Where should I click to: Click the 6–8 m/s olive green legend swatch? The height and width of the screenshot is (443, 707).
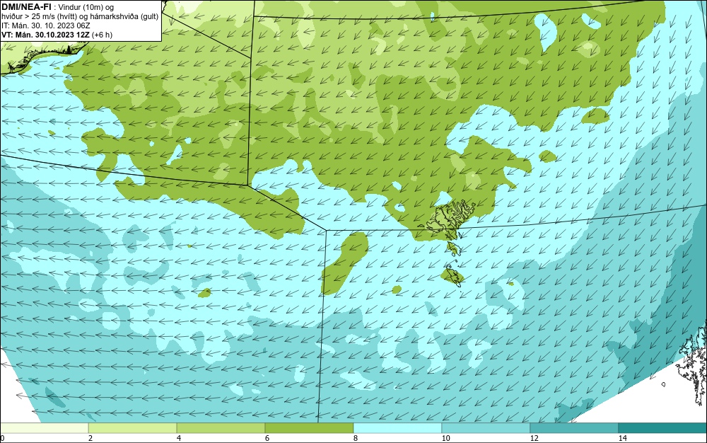coord(310,427)
